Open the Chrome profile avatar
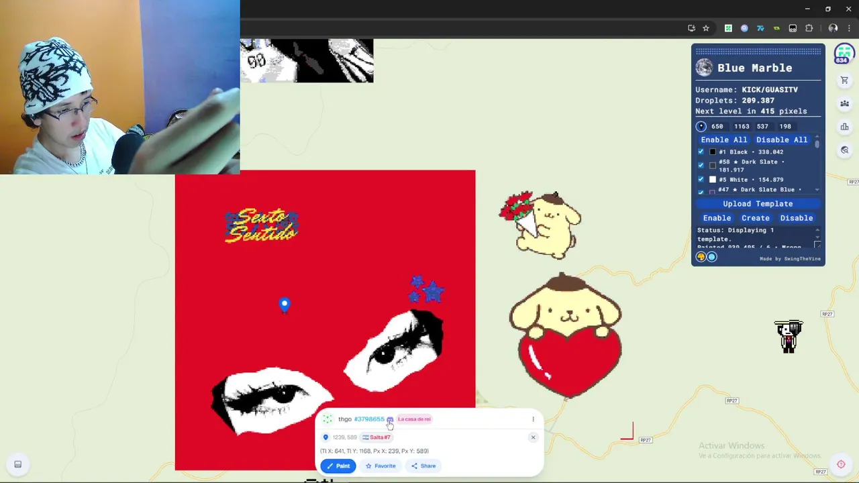The image size is (859, 483). [833, 28]
